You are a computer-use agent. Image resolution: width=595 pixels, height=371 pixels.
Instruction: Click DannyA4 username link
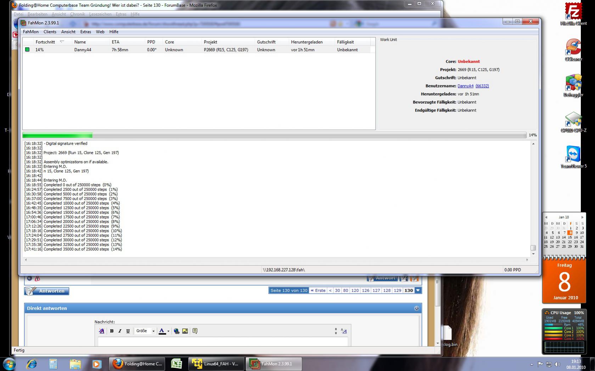(x=465, y=86)
